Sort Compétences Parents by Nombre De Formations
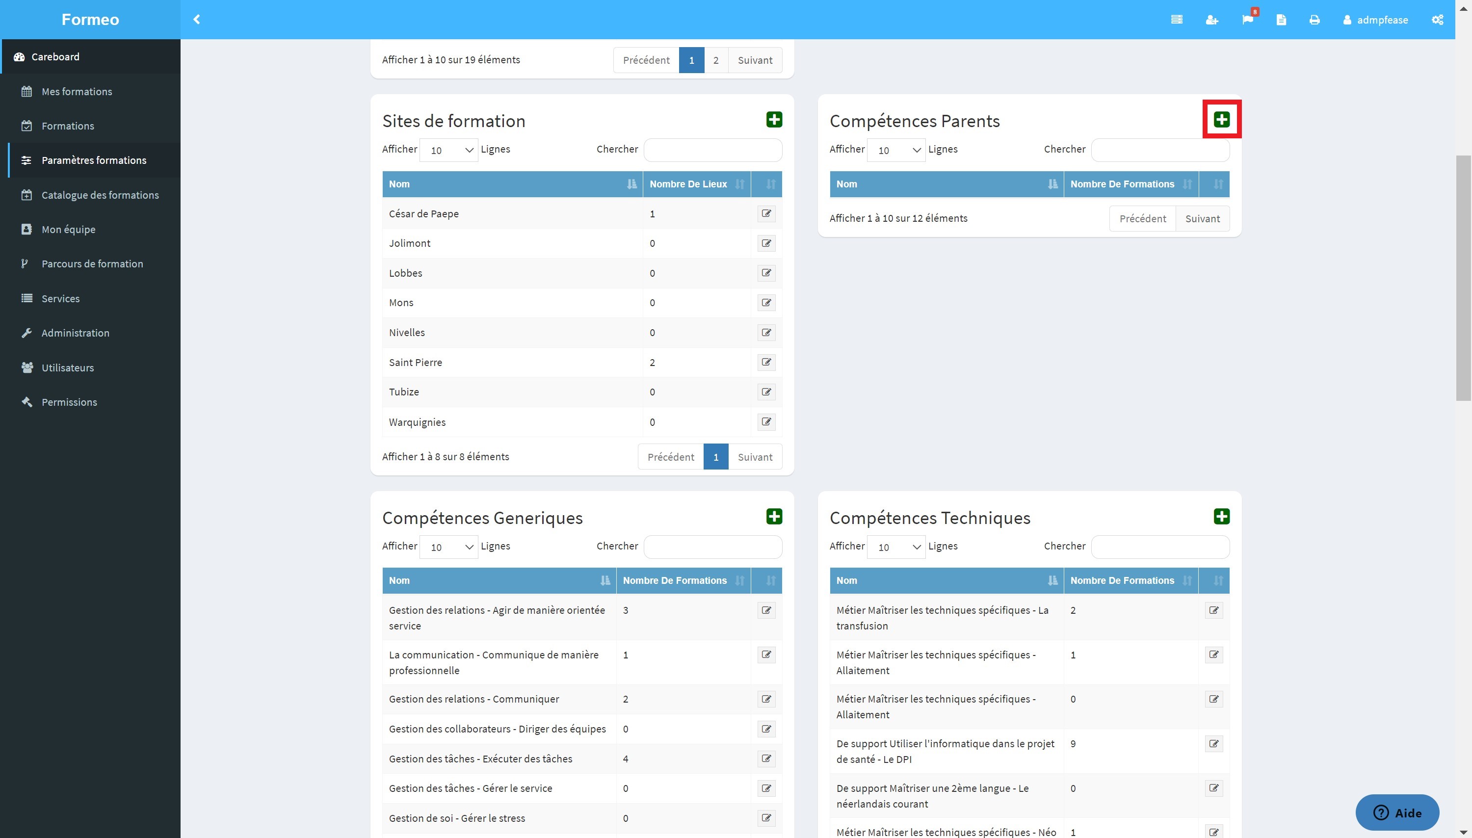 coord(1131,184)
